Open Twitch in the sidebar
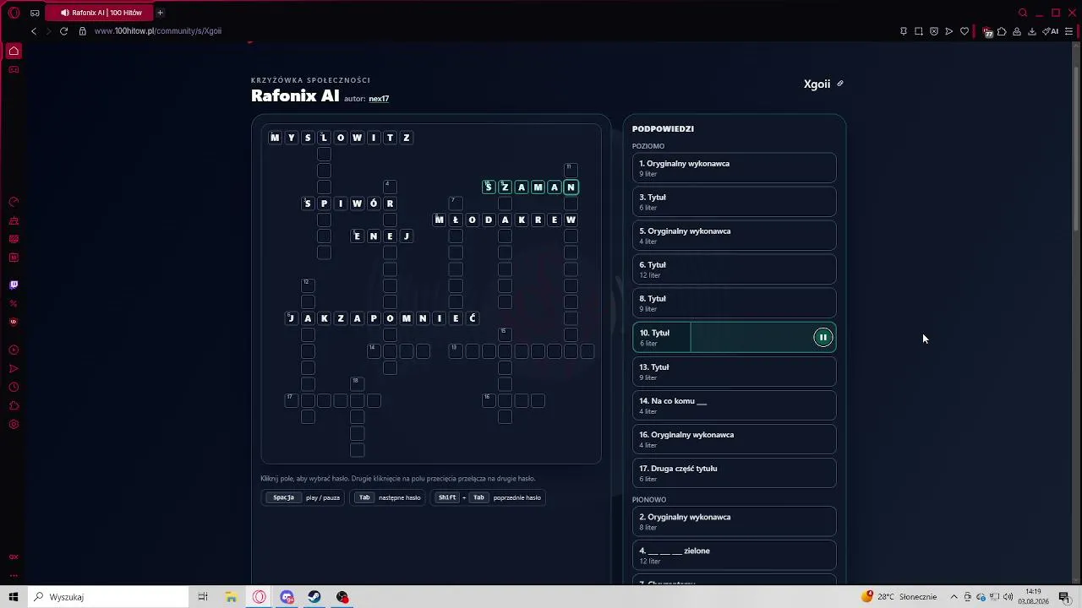Image resolution: width=1082 pixels, height=608 pixels. coord(14,285)
